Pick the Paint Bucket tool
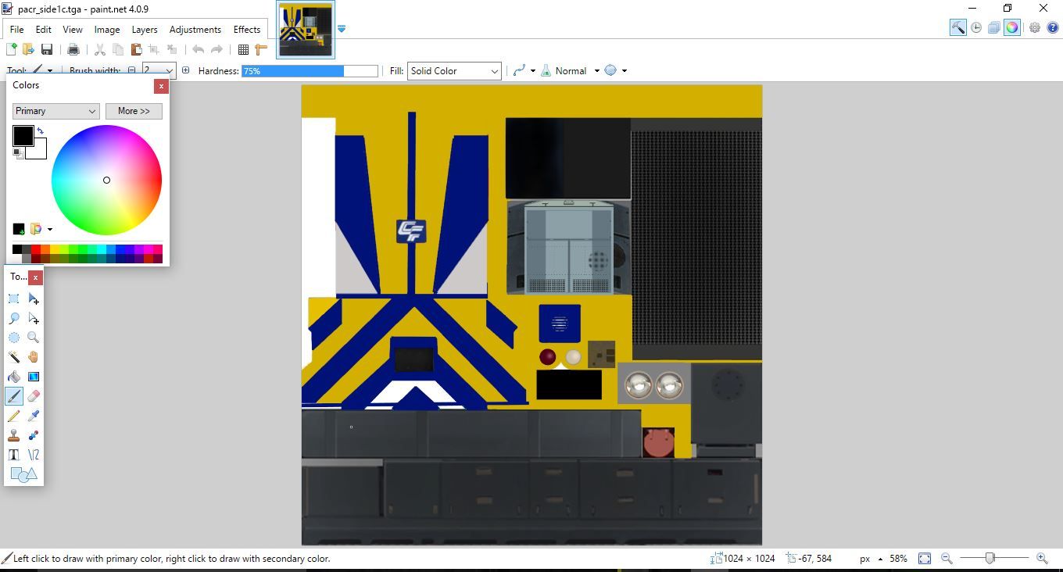Viewport: 1063px width, 572px height. pyautogui.click(x=14, y=377)
